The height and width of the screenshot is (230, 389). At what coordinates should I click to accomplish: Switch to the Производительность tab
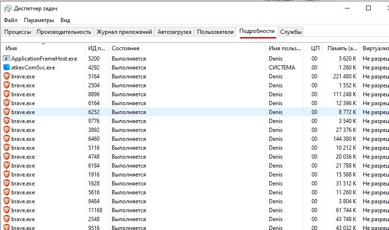pyautogui.click(x=63, y=32)
